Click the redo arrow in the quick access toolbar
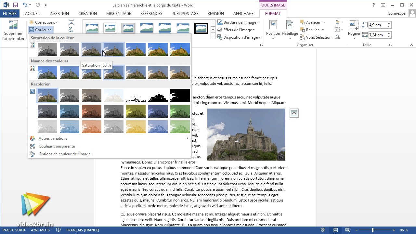 38,5
